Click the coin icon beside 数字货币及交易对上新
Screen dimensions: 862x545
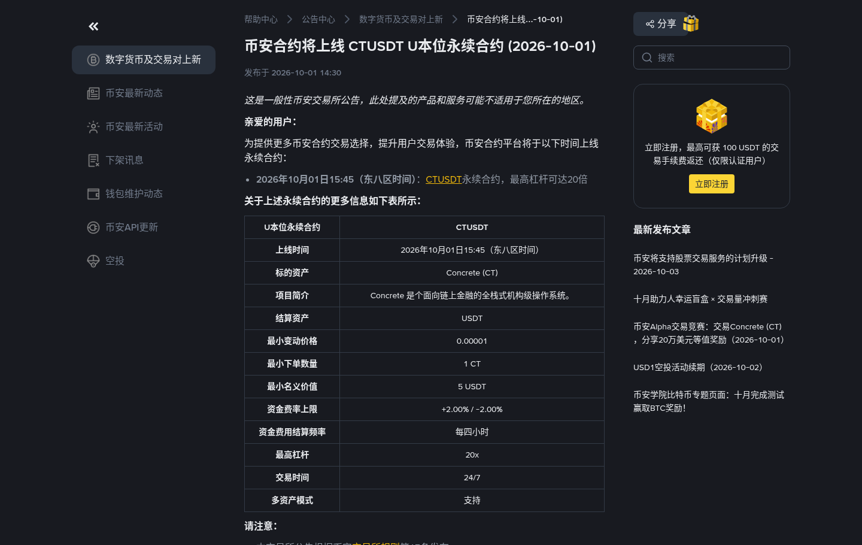click(x=93, y=60)
